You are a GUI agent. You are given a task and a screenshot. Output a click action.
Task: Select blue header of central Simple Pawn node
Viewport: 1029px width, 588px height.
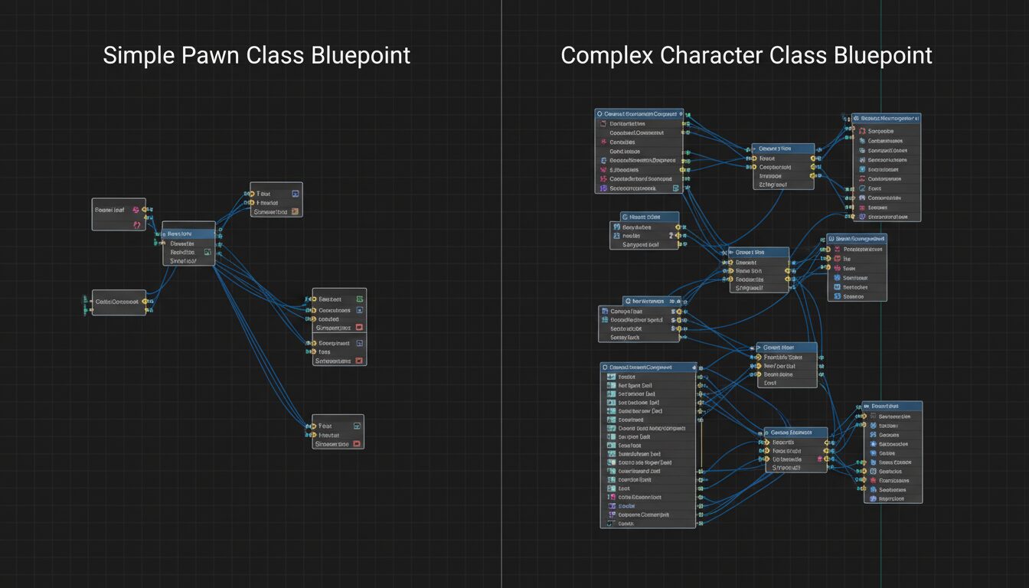(x=188, y=234)
